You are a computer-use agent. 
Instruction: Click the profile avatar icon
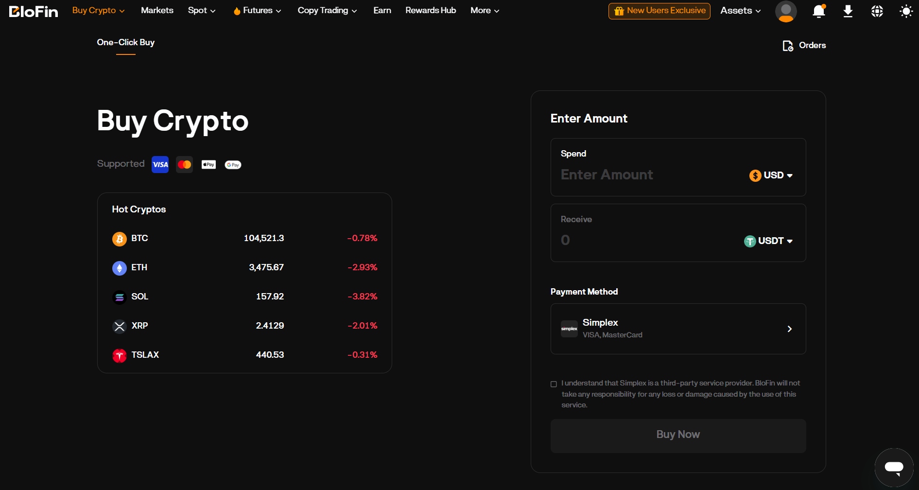click(x=785, y=11)
